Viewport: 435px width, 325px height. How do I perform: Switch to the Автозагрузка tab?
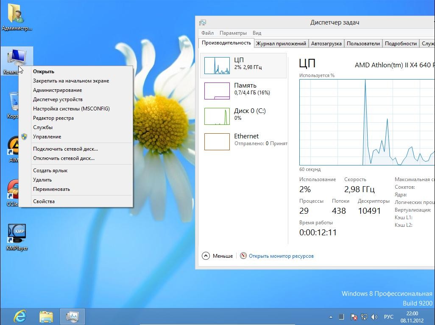(326, 44)
